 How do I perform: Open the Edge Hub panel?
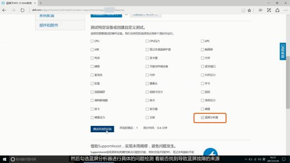(261, 10)
